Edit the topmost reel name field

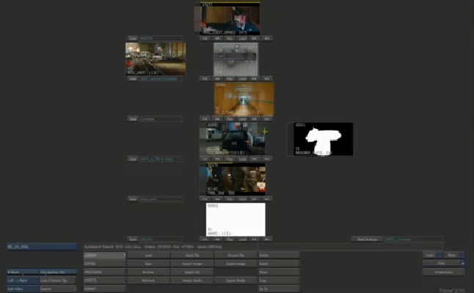tap(161, 38)
